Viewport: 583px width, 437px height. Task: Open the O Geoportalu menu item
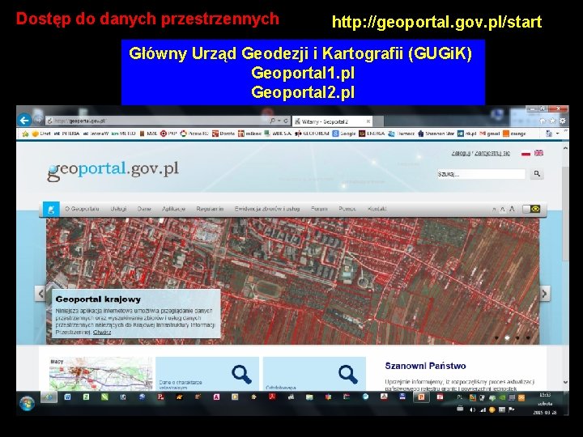pos(82,209)
